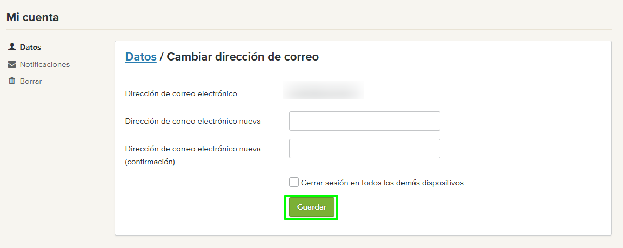Click the email confirmation input field
This screenshot has width=623, height=248.
(x=364, y=149)
